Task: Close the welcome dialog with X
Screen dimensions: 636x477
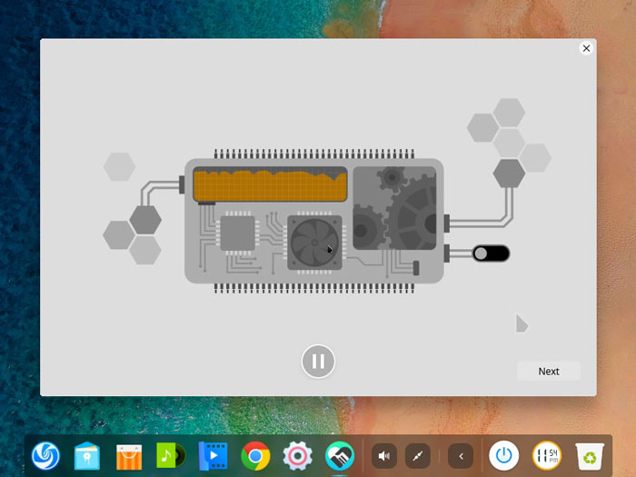Action: coord(586,48)
